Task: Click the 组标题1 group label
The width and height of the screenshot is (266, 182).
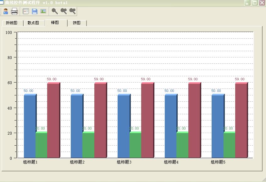Action: click(x=30, y=162)
